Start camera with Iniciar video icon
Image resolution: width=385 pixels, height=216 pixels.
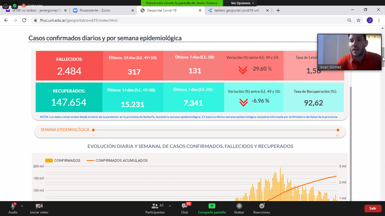pos(39,206)
